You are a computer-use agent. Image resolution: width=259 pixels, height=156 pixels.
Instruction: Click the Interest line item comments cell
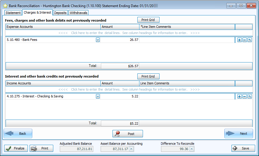tap(187, 97)
